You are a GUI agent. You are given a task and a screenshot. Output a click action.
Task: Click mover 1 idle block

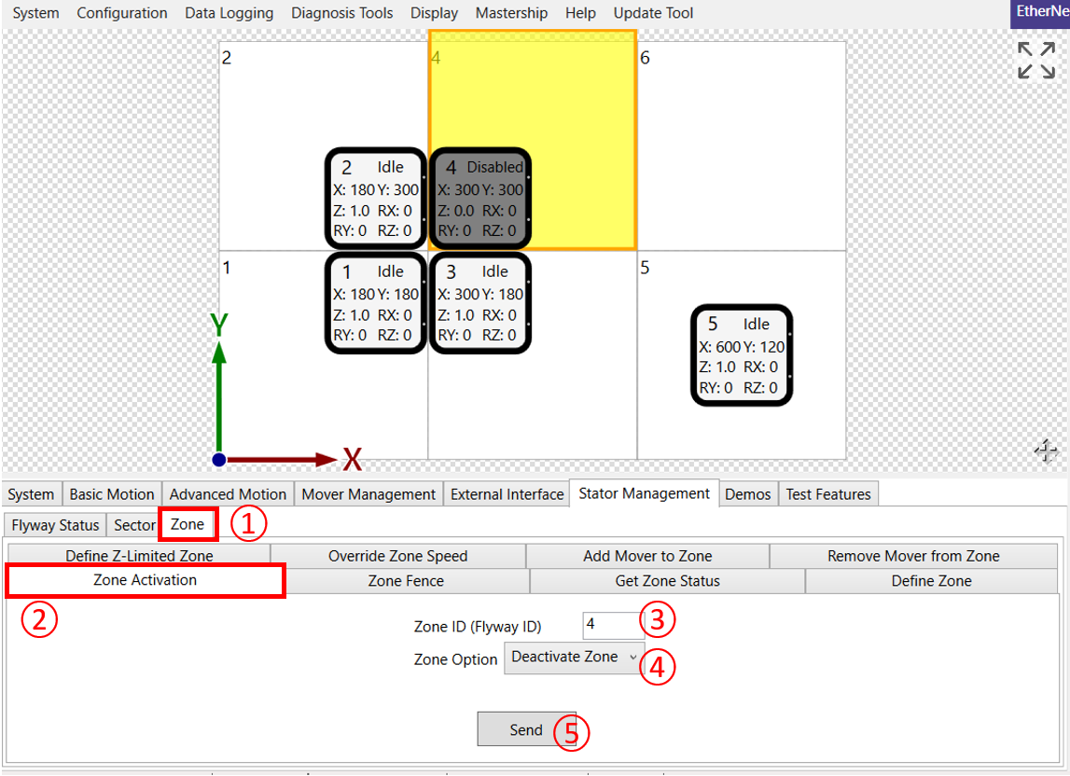click(x=375, y=303)
